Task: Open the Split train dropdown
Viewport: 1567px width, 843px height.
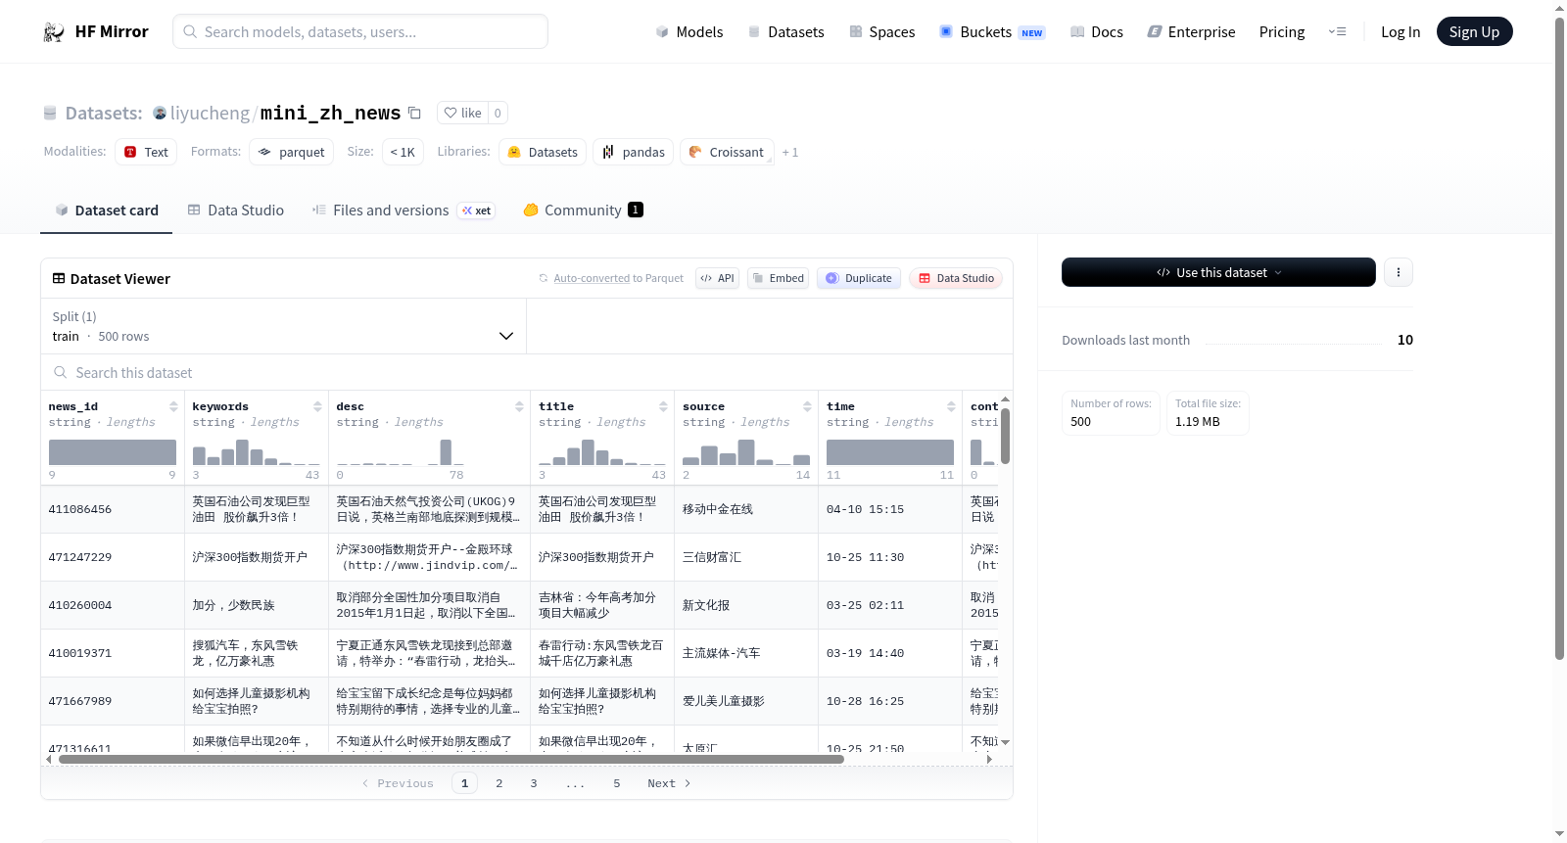Action: [283, 326]
